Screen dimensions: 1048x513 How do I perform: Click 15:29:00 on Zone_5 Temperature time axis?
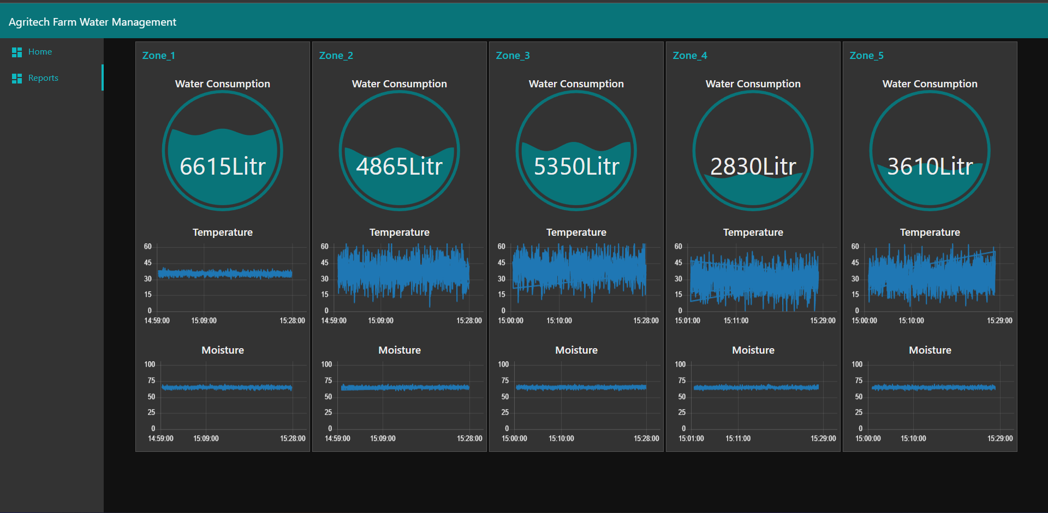(999, 321)
